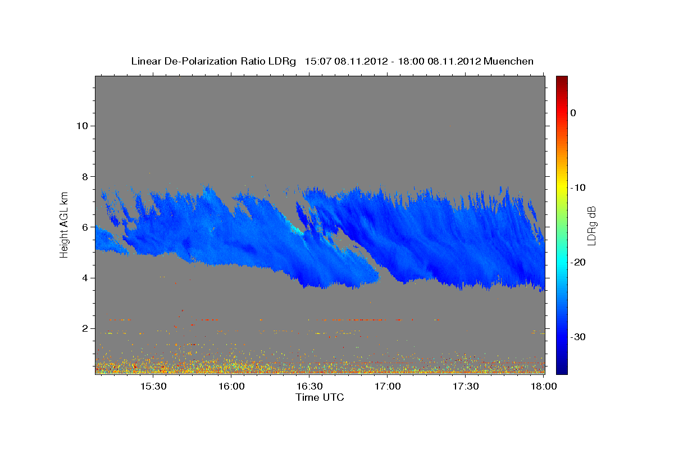Select the 17:30 time tick label
This screenshot has height=449, width=674.
click(465, 386)
